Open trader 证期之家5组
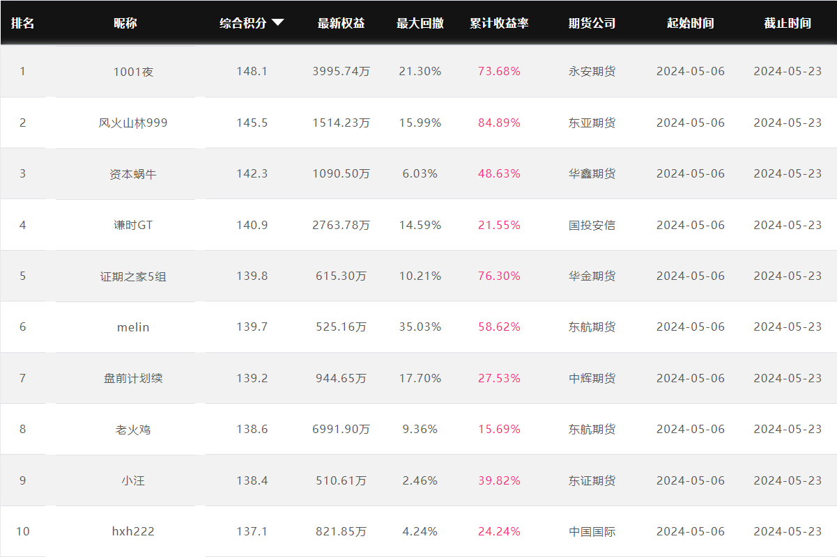Screen dimensions: 837x557 (x=133, y=276)
